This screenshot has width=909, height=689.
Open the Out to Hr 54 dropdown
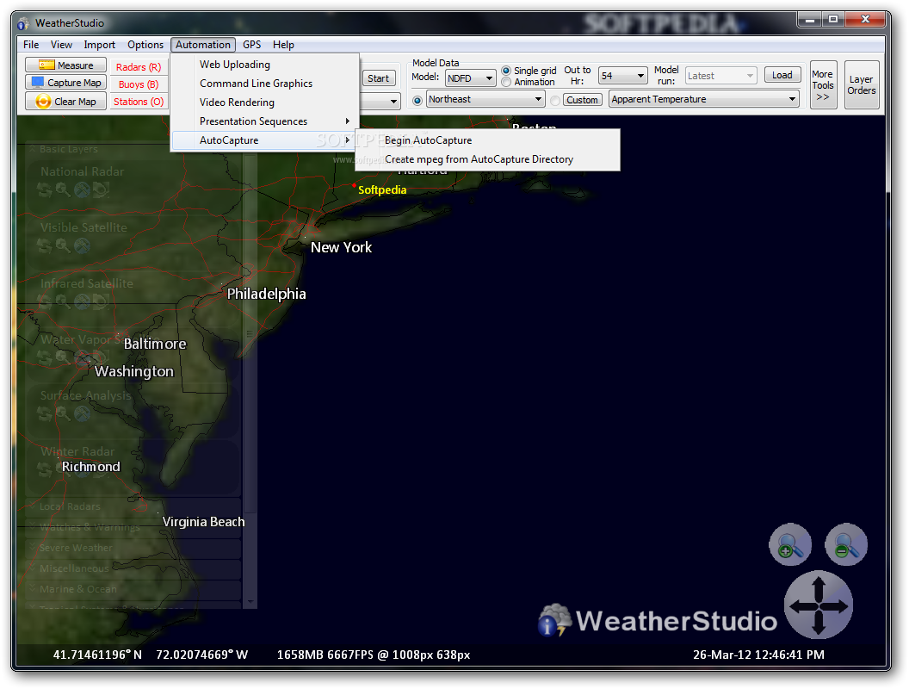pyautogui.click(x=622, y=76)
